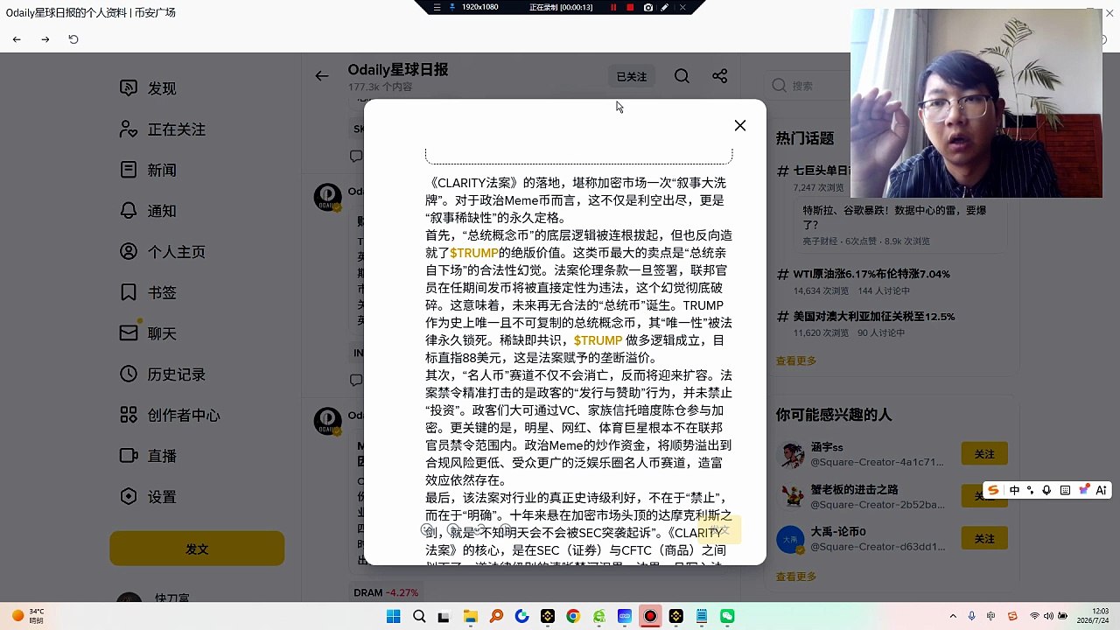Open 通知 notifications
This screenshot has height=630, width=1120.
148,211
